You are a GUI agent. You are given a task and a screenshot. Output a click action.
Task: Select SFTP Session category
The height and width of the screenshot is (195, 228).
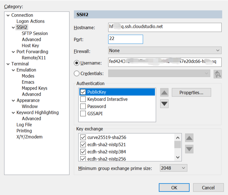(x=35, y=33)
